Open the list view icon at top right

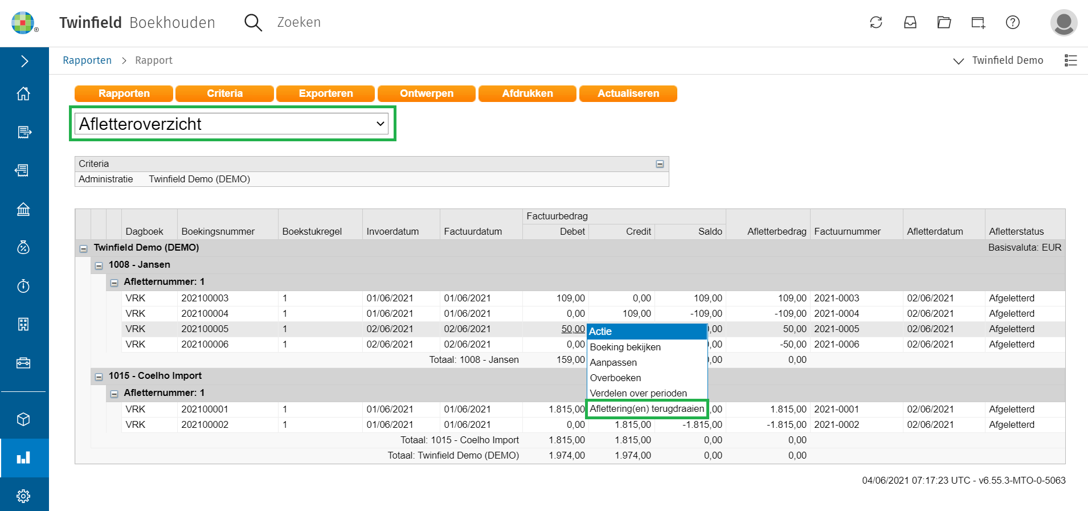click(1071, 60)
